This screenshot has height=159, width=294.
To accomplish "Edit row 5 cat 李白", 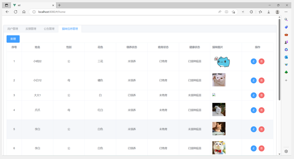I will point(253,129).
